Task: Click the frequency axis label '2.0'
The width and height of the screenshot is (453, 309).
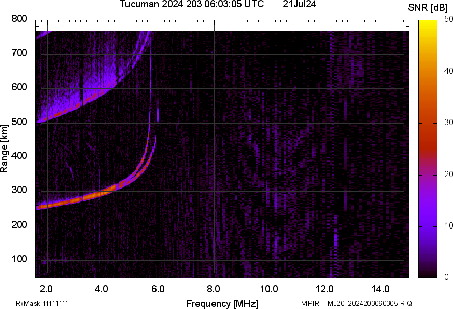Action: 46,289
